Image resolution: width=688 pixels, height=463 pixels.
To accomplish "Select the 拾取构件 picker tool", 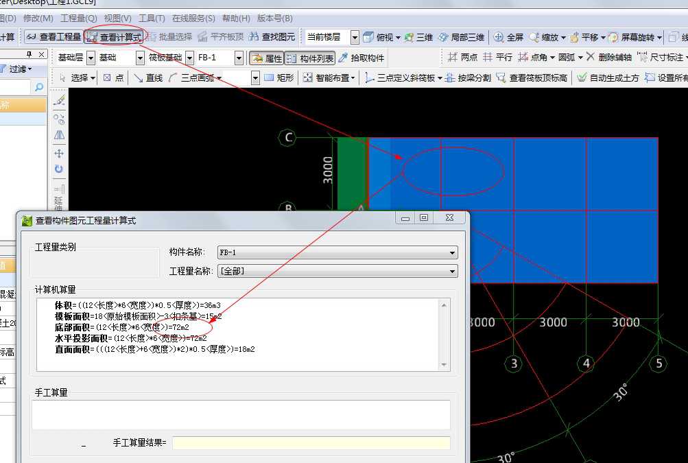I will (361, 58).
